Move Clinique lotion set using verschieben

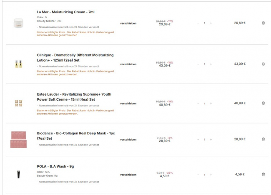pyautogui.click(x=128, y=64)
